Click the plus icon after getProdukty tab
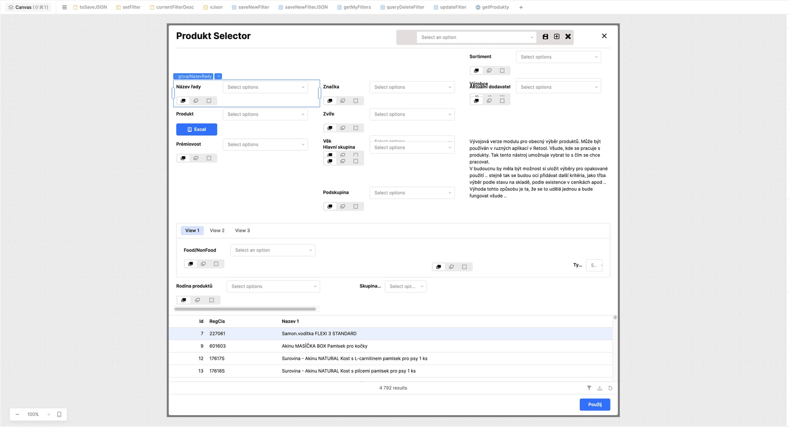 (x=521, y=7)
